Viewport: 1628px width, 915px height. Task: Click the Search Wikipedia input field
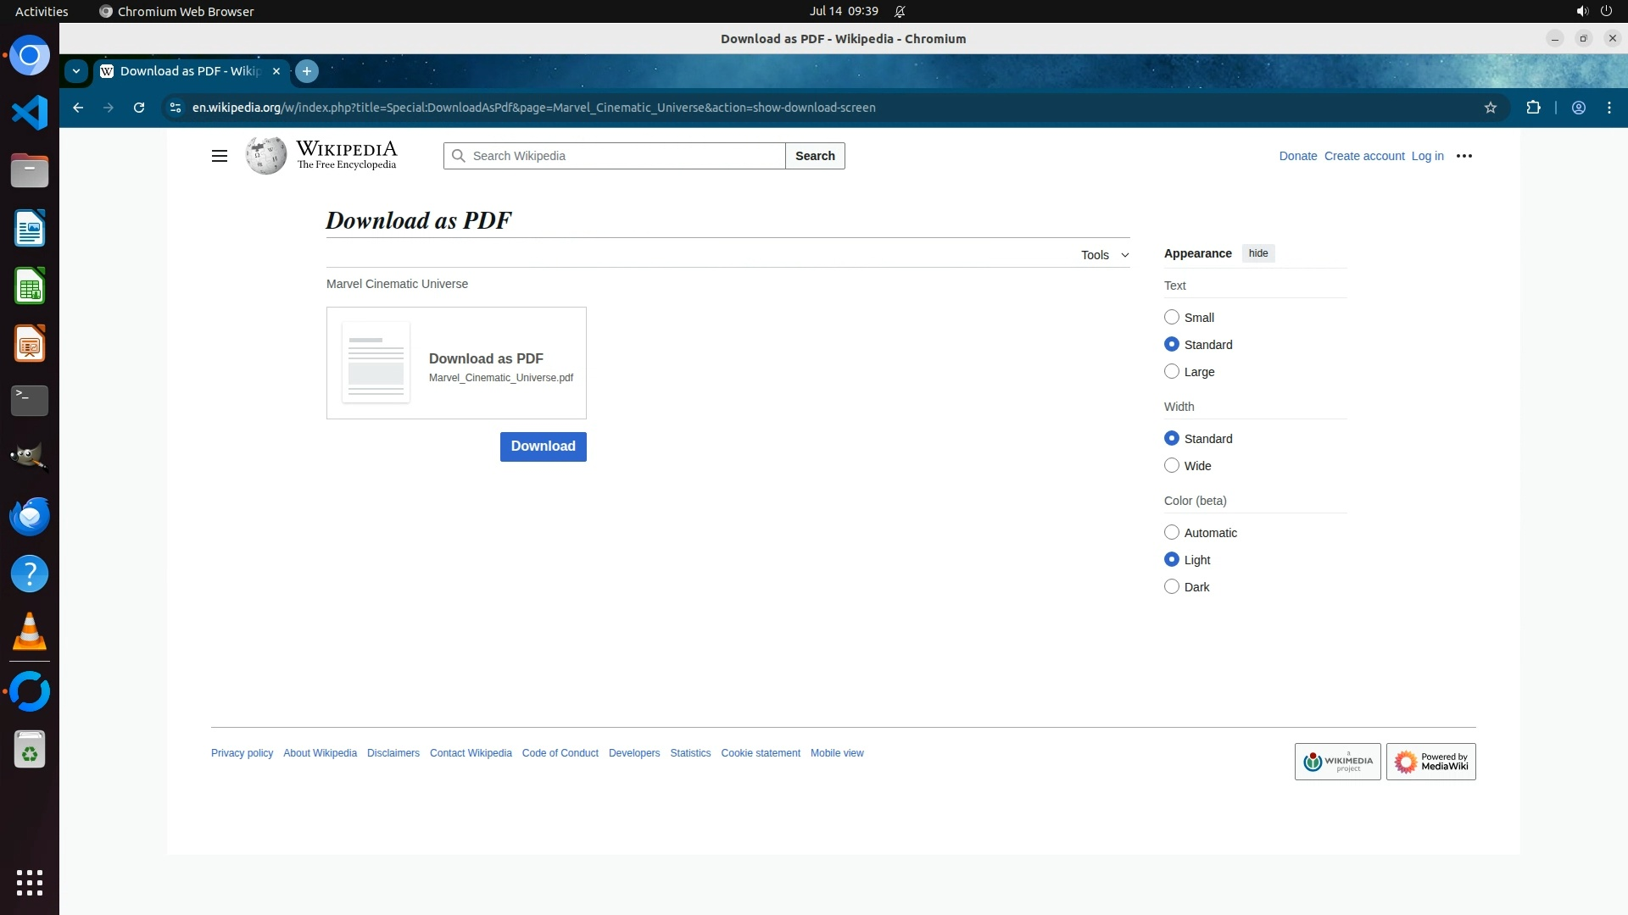(x=623, y=156)
